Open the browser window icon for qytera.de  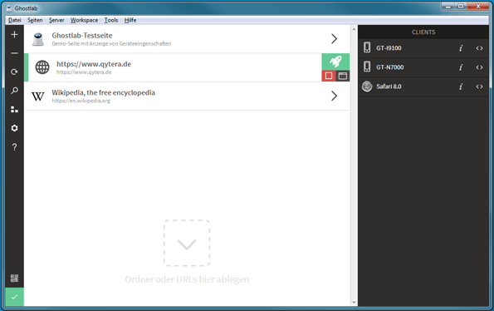[343, 76]
